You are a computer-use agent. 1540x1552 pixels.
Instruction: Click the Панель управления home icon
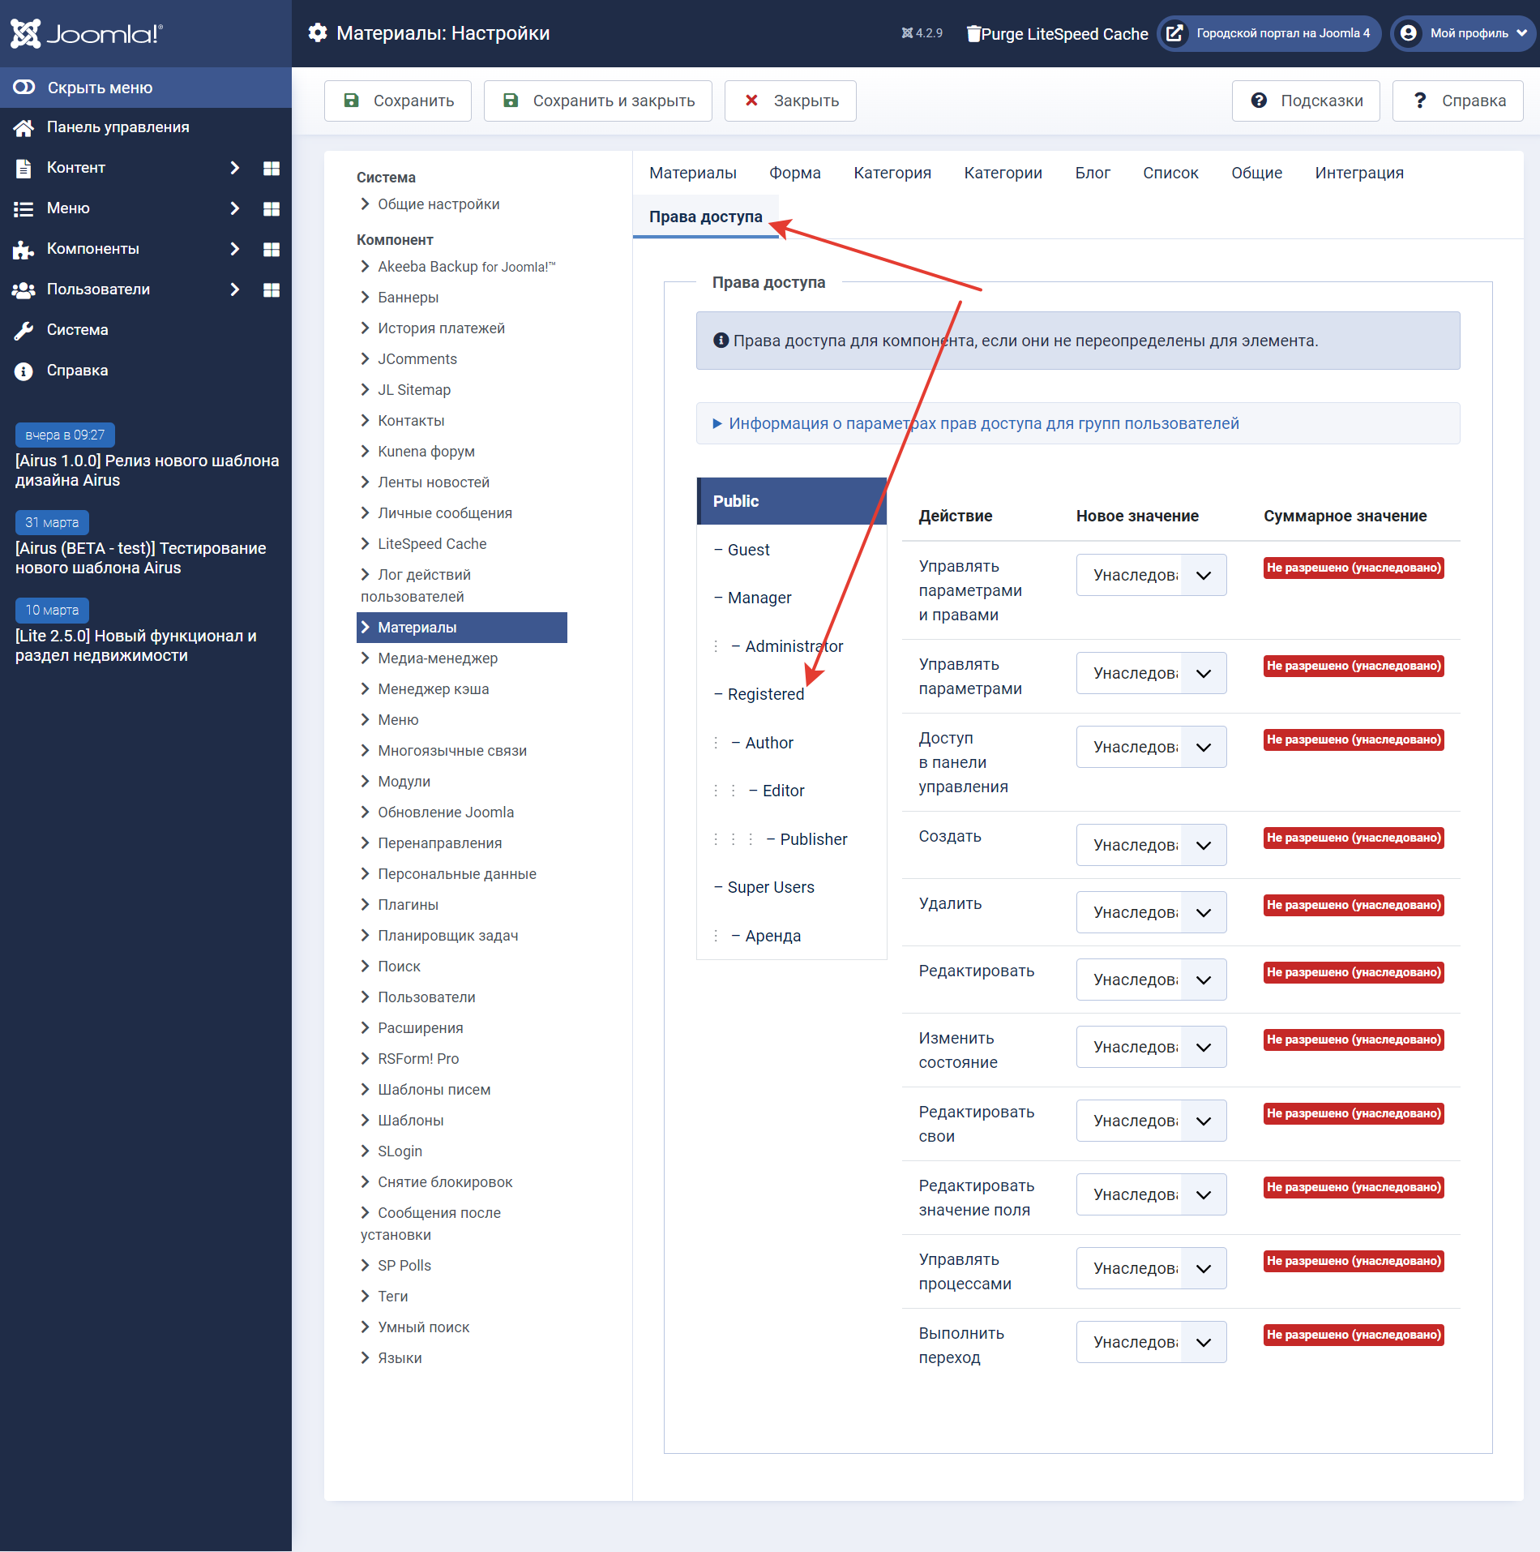24,127
